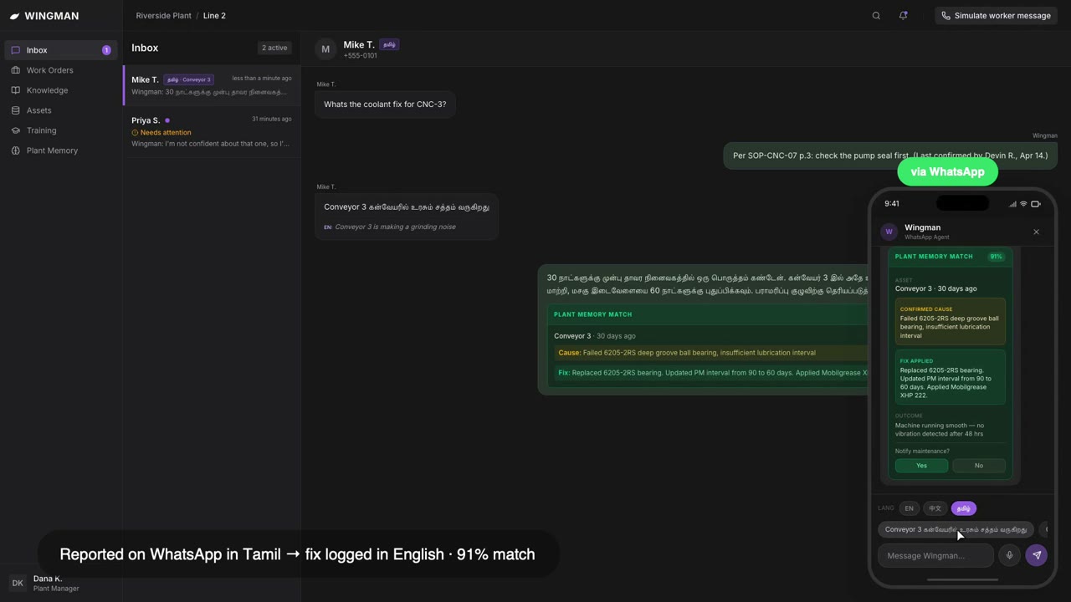
Task: Choose Yes to notify maintenance
Action: tap(921, 466)
